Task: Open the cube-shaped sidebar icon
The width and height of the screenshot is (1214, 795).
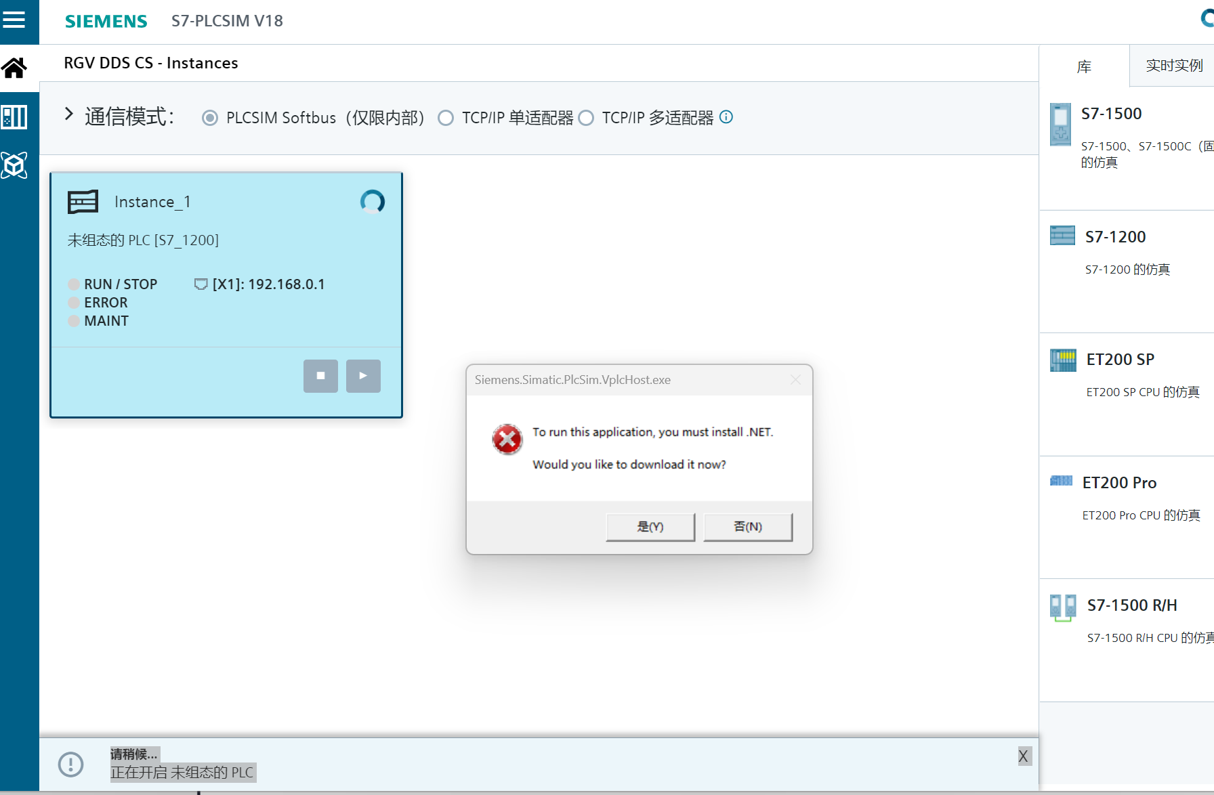Action: [14, 165]
